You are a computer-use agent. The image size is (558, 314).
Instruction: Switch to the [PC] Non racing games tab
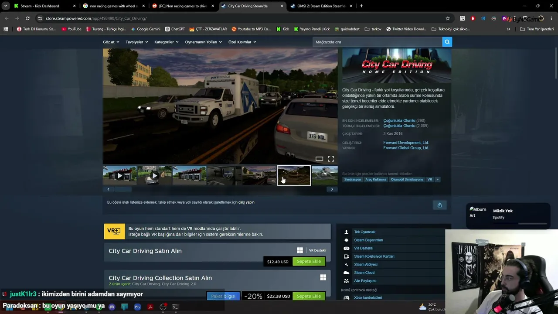(182, 6)
